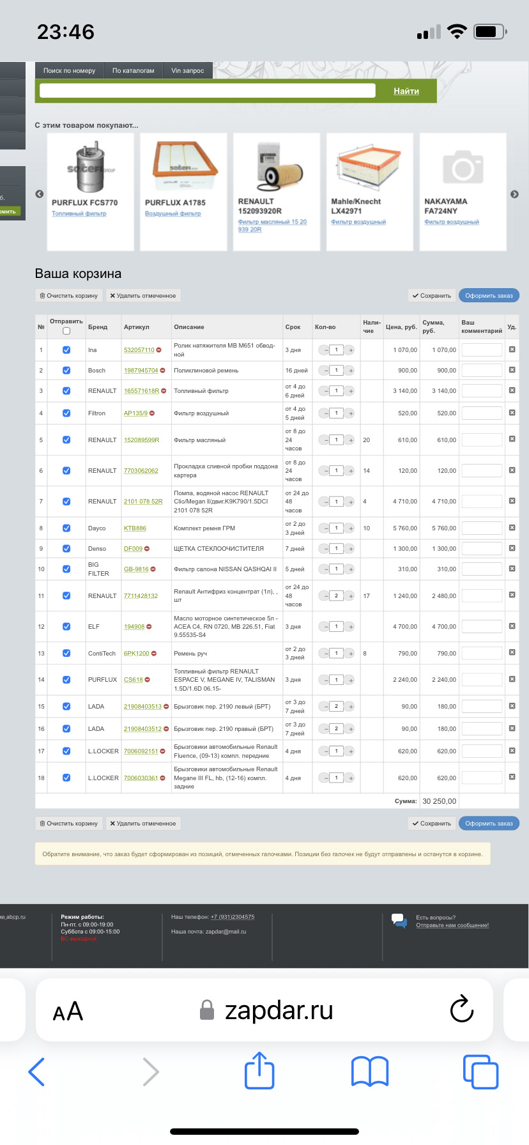Image resolution: width=529 pixels, height=1145 pixels.
Task: Uncheck the Denso DF009 checkbox
Action: click(x=66, y=549)
